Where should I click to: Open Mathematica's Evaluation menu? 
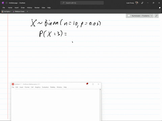[45, 87]
